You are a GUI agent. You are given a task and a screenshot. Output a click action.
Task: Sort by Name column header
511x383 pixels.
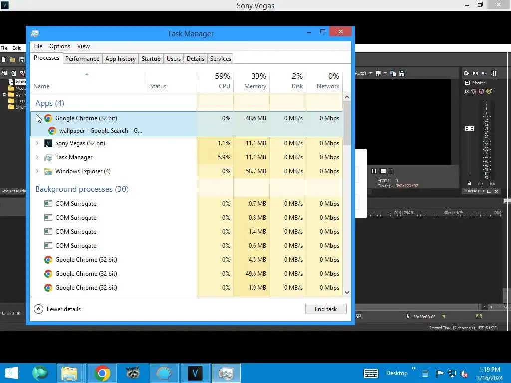[88, 81]
